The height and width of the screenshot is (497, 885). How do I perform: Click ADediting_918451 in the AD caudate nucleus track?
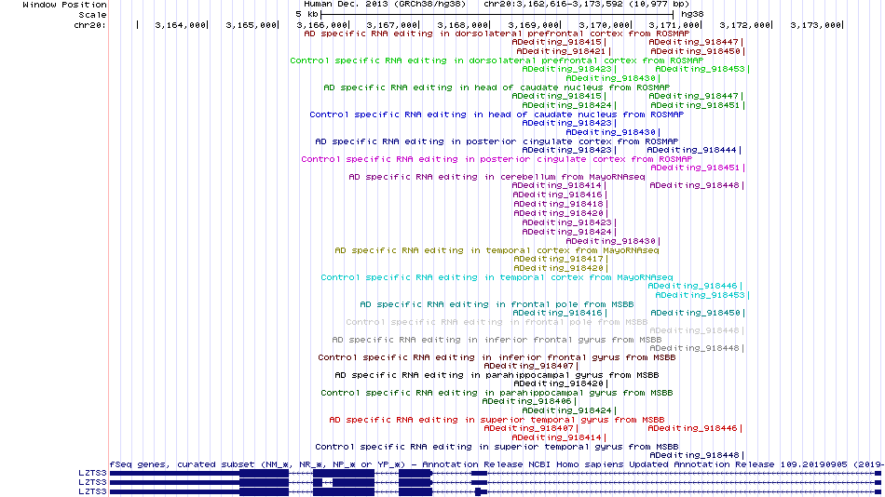pos(698,105)
